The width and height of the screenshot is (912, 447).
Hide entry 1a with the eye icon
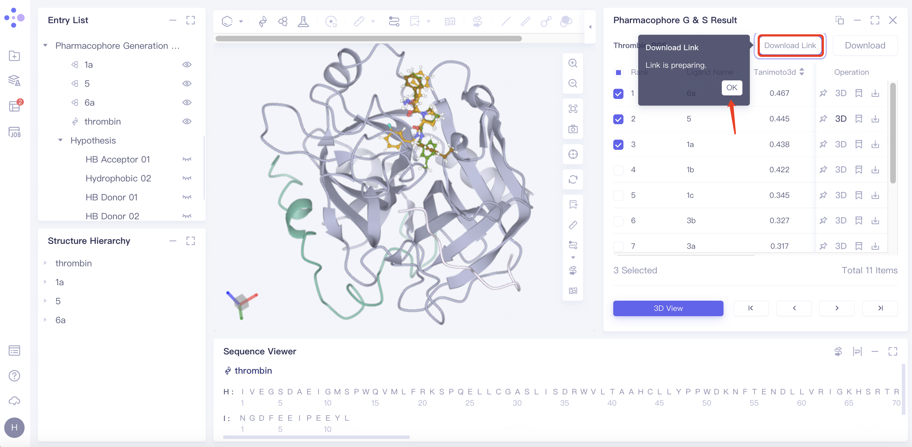tap(187, 65)
